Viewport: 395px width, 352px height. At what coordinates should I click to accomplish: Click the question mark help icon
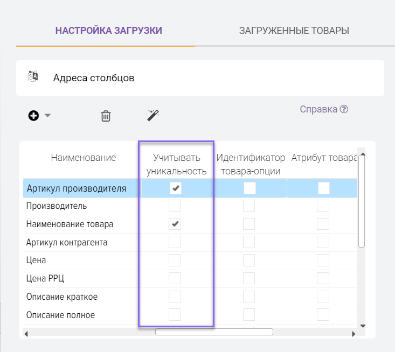coord(344,109)
